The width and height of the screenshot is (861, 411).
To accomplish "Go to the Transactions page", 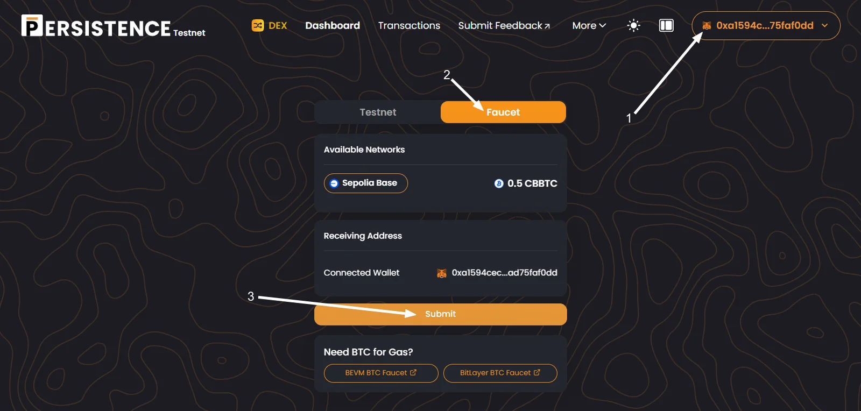I will pos(409,25).
